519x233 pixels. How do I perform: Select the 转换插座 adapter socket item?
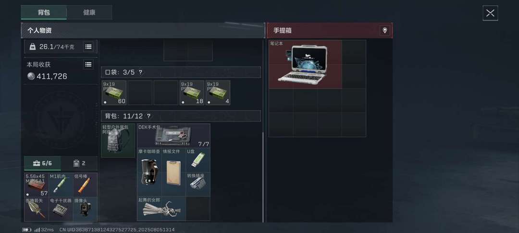pyautogui.click(x=198, y=184)
